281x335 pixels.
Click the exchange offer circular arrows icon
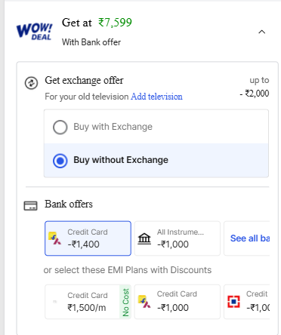point(31,83)
